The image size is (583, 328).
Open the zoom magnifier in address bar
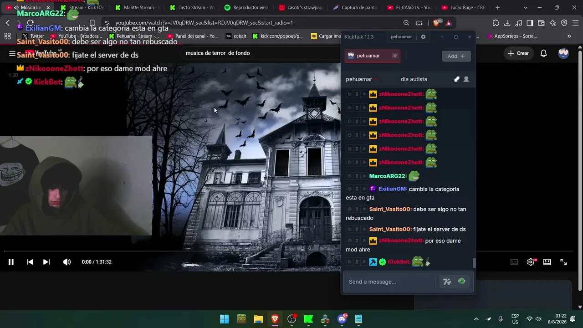(x=406, y=23)
